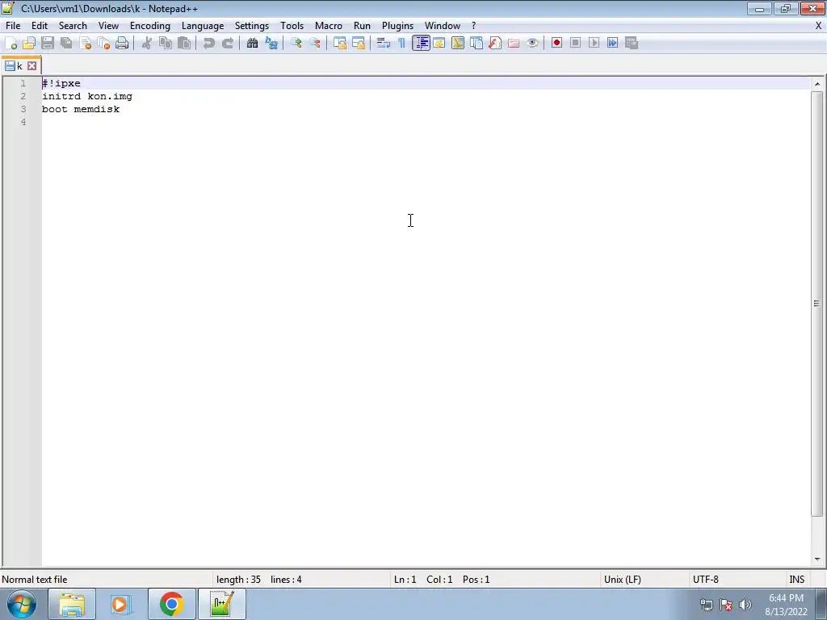Click the Stop recording macro button
827x620 pixels.
[575, 44]
